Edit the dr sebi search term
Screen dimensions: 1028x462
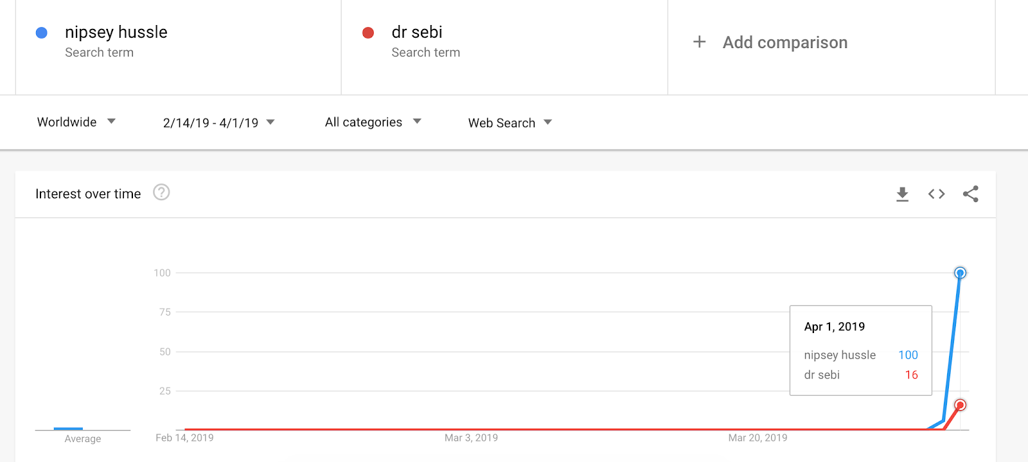pos(417,32)
